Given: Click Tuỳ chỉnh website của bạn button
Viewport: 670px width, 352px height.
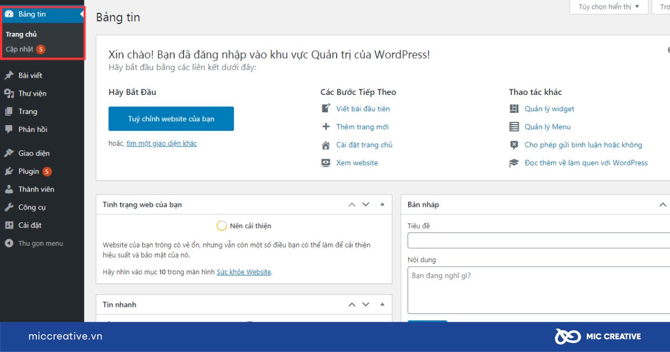Looking at the screenshot, I should coord(171,119).
